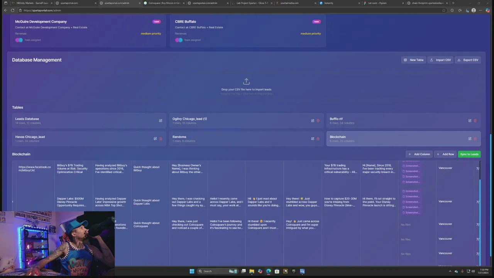The height and width of the screenshot is (278, 494).
Task: Edit the Havas Chicago_lead table
Action: [x=155, y=139]
